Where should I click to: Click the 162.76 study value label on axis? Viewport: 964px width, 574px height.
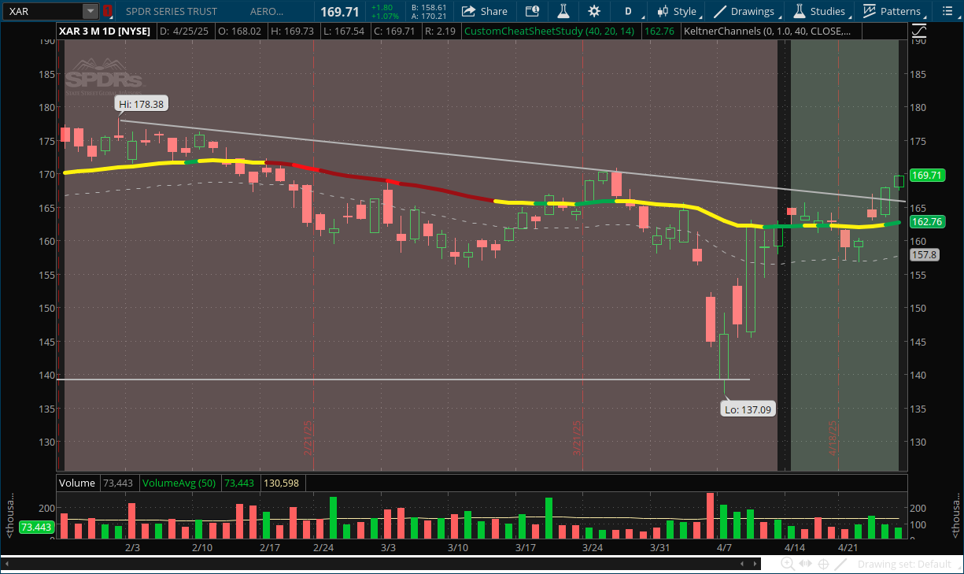point(926,222)
